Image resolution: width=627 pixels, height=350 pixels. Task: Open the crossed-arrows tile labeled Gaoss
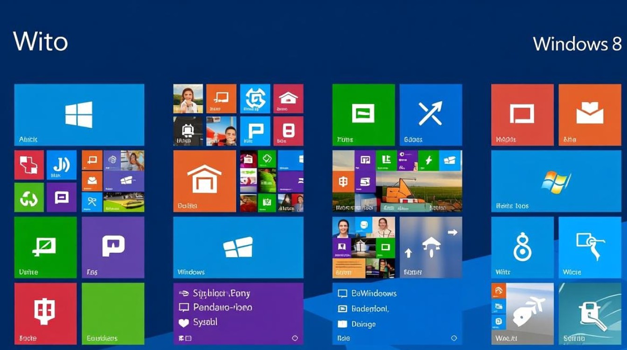tap(430, 114)
